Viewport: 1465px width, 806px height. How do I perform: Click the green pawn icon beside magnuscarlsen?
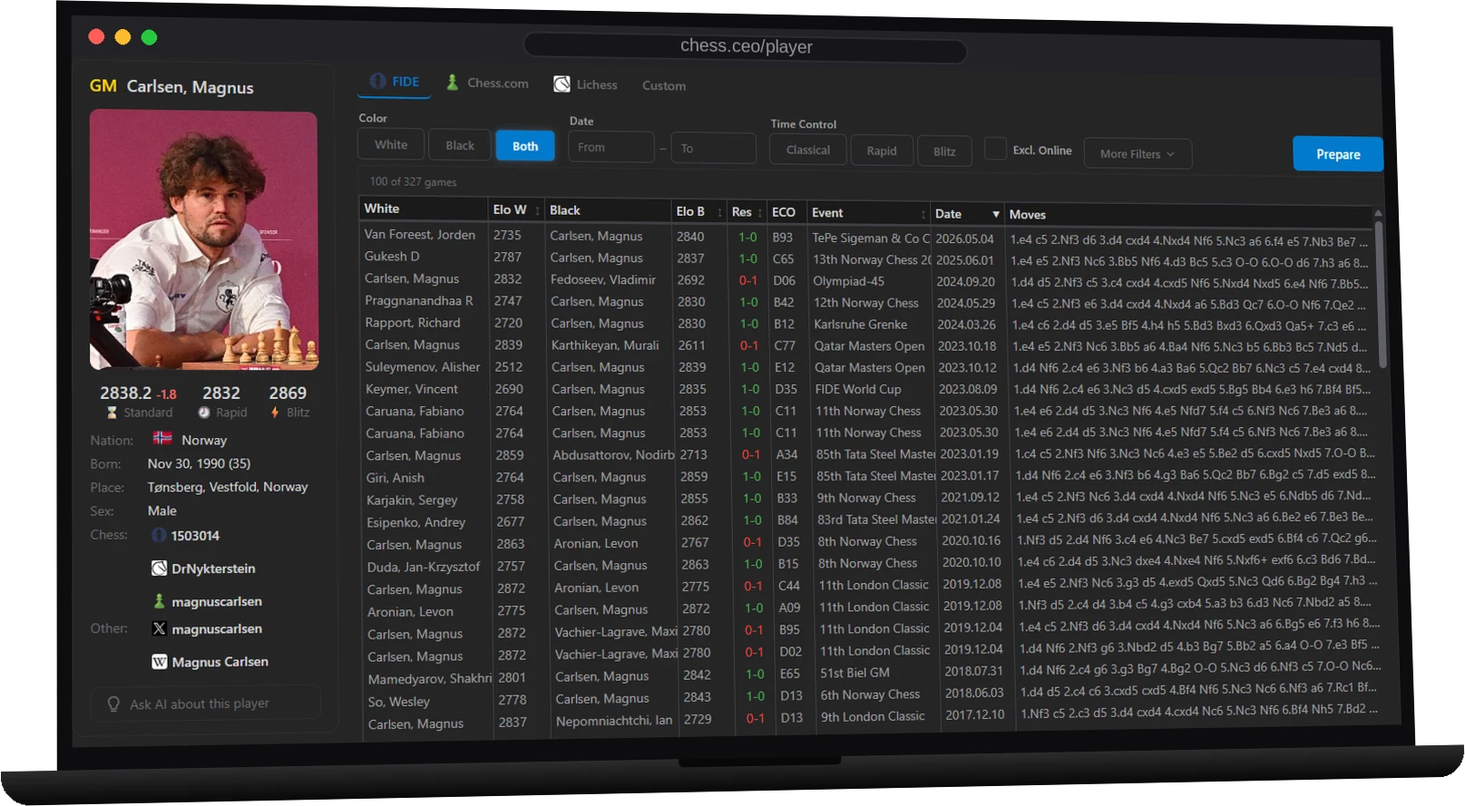[x=159, y=601]
